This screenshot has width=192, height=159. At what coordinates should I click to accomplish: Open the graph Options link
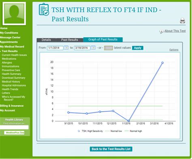174,50
